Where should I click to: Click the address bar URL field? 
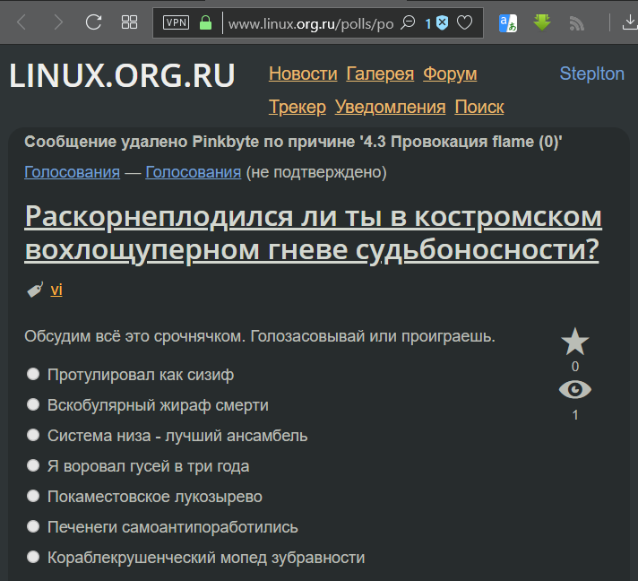pyautogui.click(x=311, y=24)
